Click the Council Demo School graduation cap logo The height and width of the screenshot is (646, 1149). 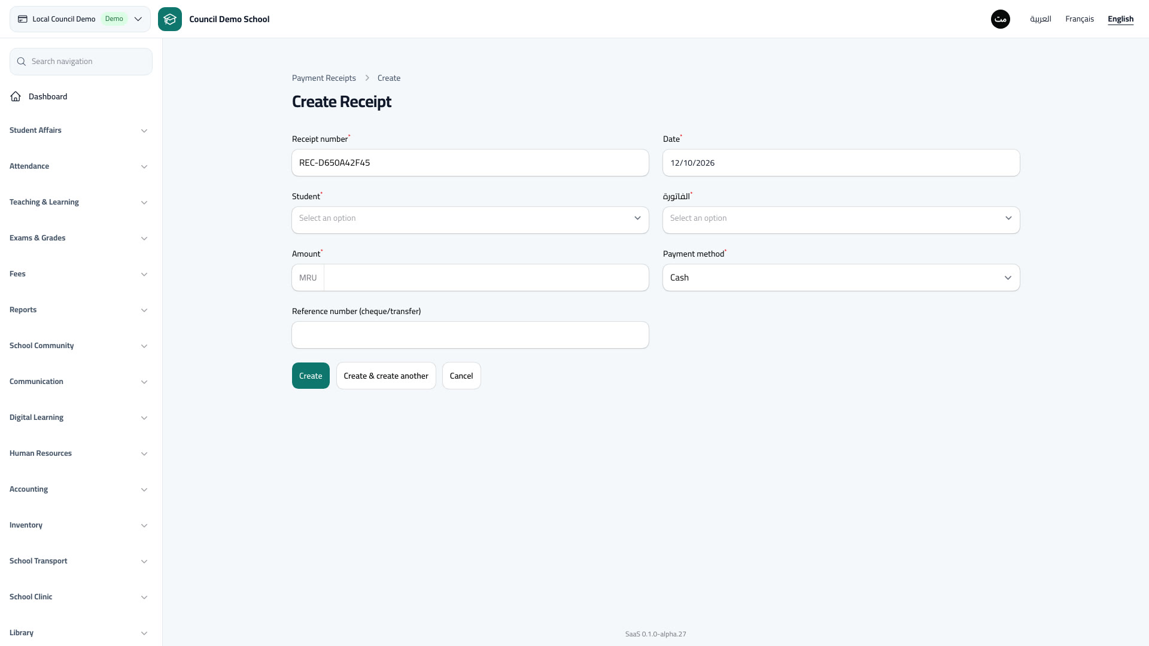pyautogui.click(x=170, y=19)
